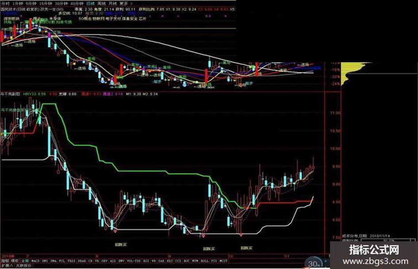Select the 60分钟 period tab

coord(77,4)
